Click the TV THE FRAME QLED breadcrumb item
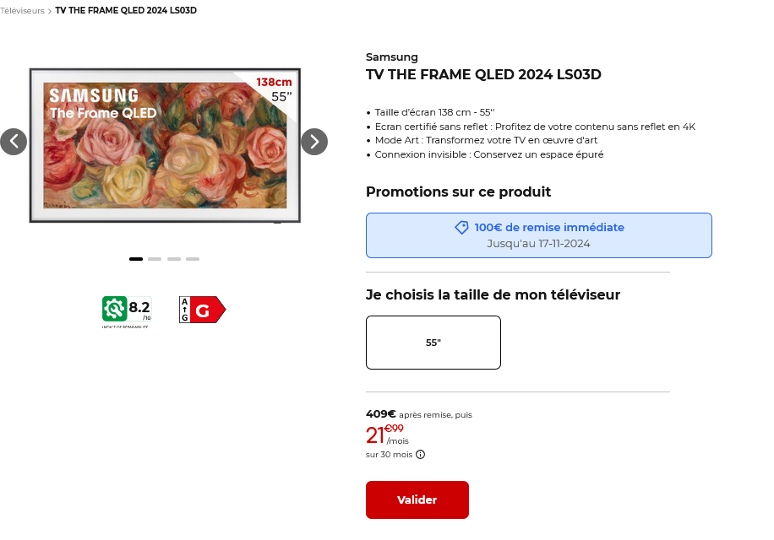The width and height of the screenshot is (774, 540). point(126,10)
